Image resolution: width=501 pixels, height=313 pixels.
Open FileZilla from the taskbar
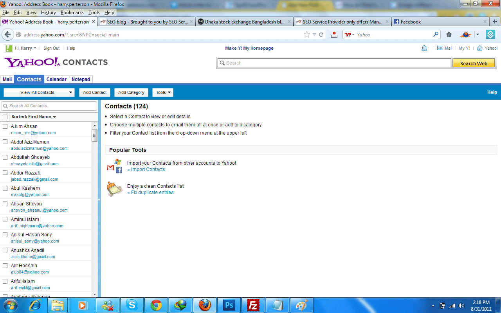(x=253, y=305)
